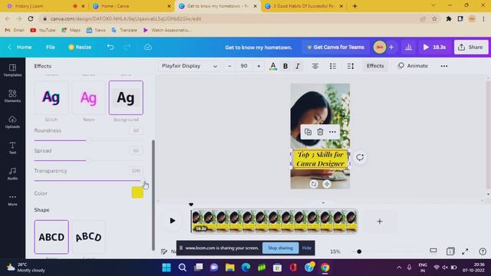Open letter and line spacing options
Screen dimensions: 491x276
351,66
